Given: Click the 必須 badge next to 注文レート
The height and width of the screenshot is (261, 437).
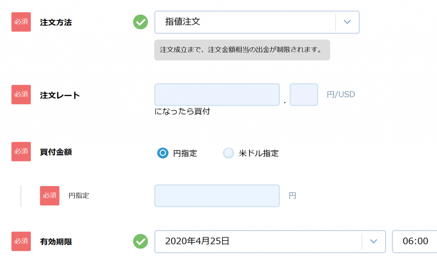Looking at the screenshot, I should 21,95.
